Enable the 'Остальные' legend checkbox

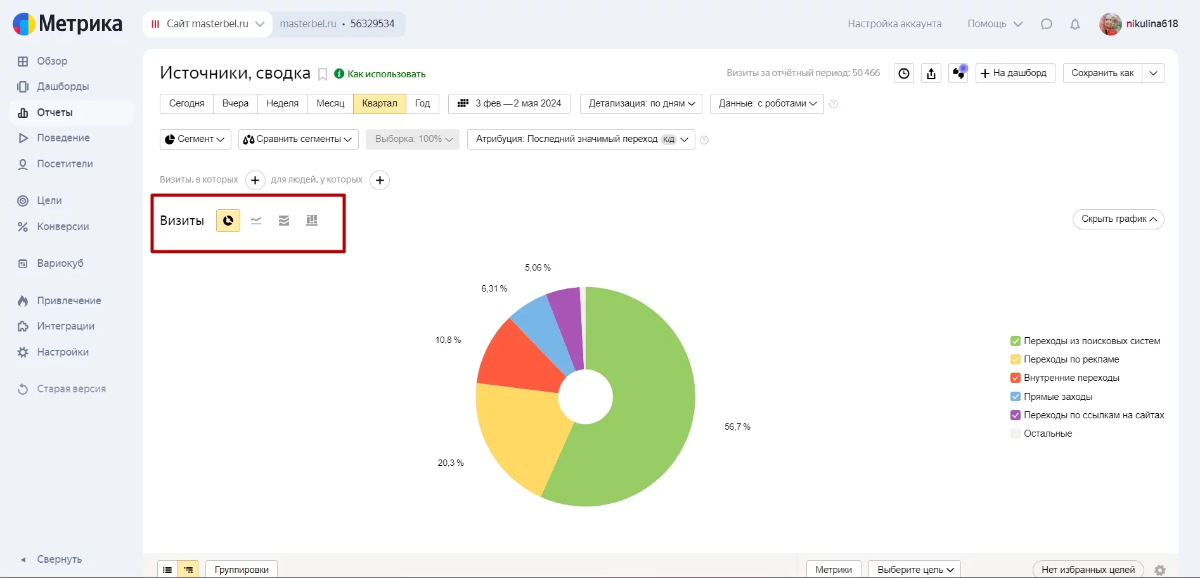(x=1016, y=433)
